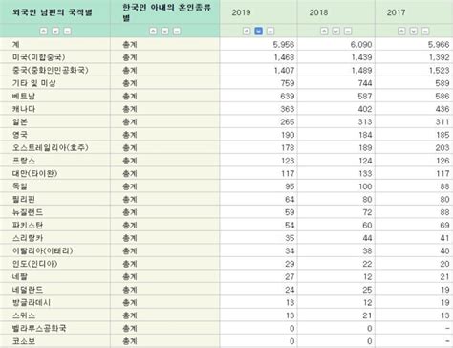This screenshot has width=453, height=348.
Task: Reset sorting on 한국인 아내의 혼인종류별 column
Action: pyautogui.click(x=177, y=31)
